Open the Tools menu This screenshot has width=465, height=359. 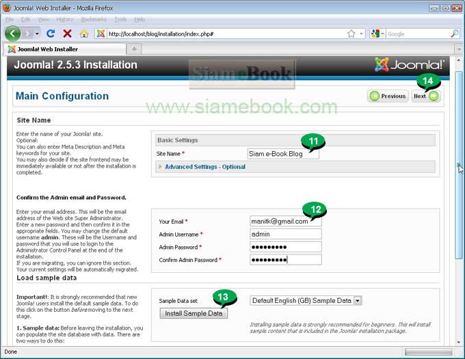(x=121, y=20)
